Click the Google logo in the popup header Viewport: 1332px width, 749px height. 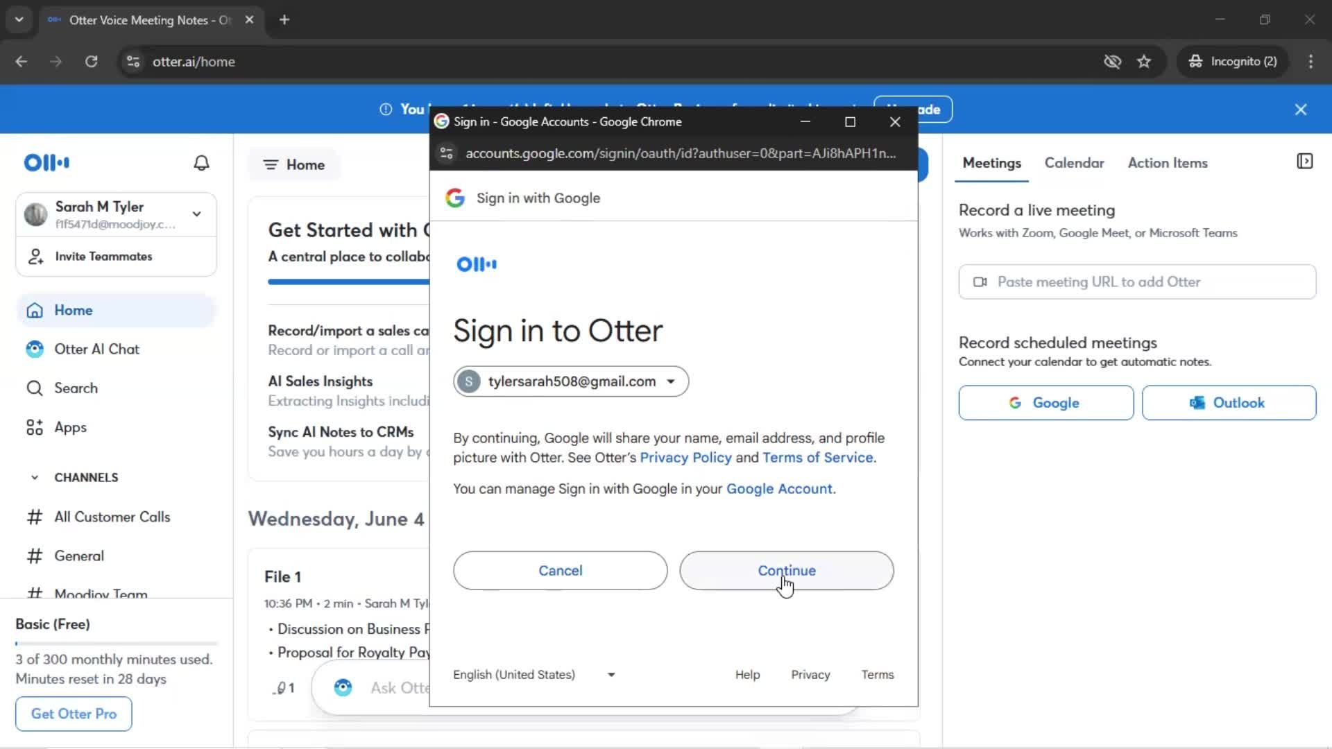click(455, 198)
